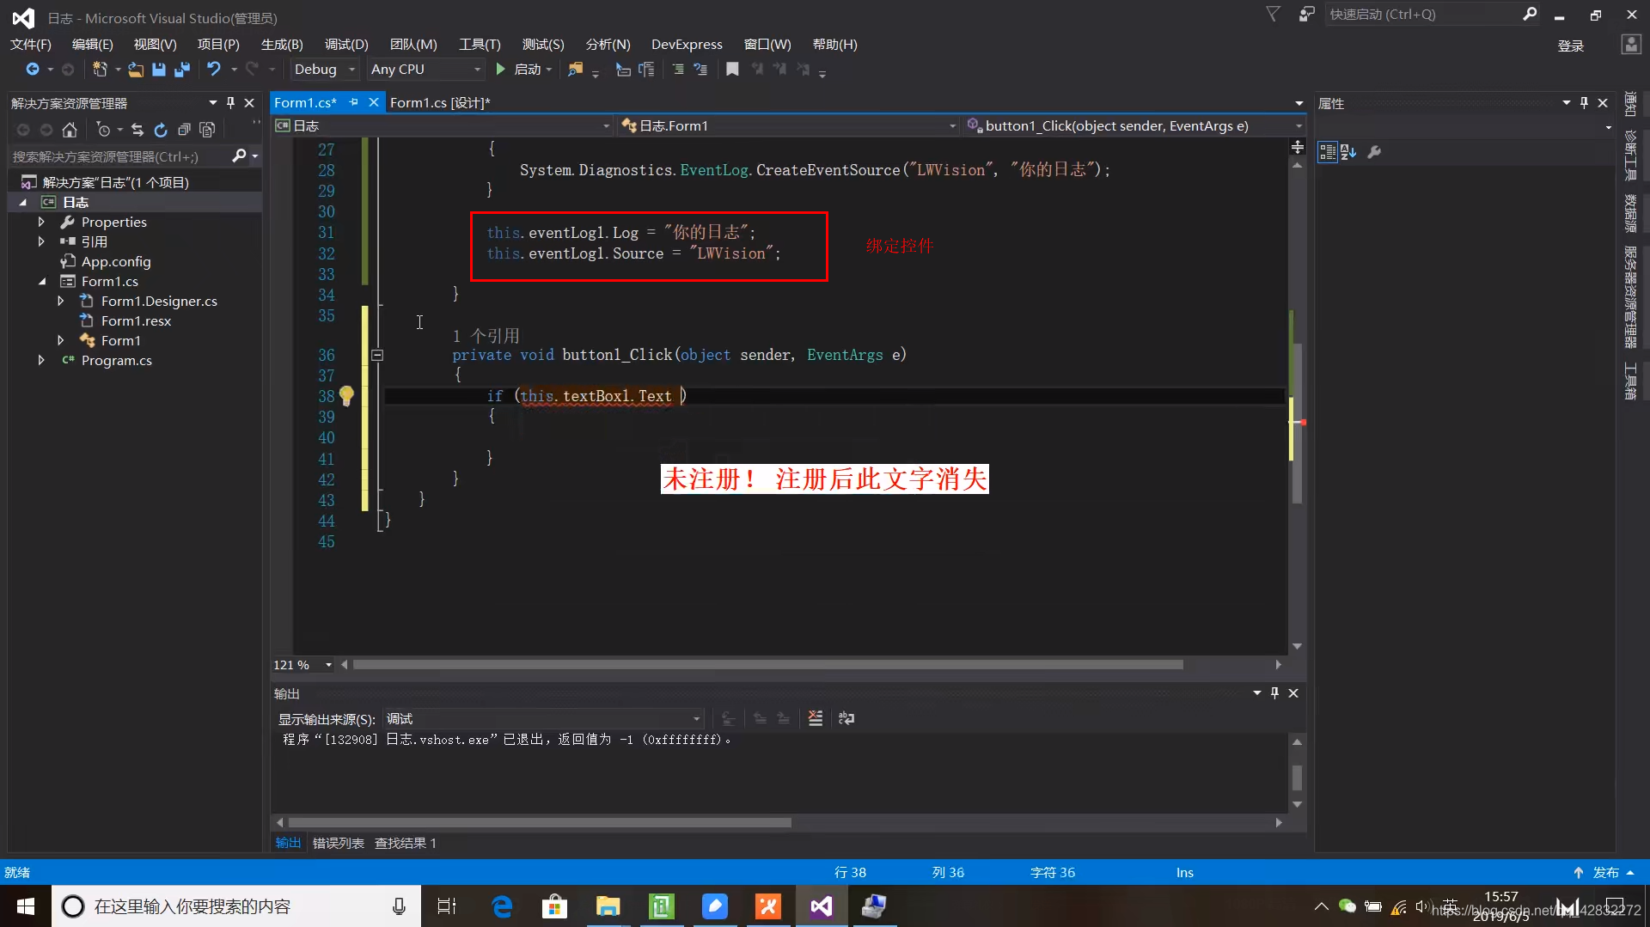
Task: Open the DevExpress menu
Action: (687, 44)
